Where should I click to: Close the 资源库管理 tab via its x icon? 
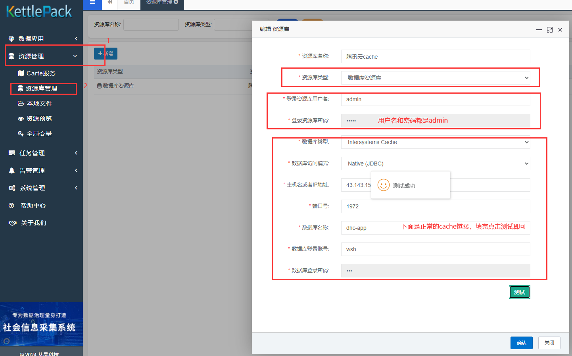click(x=176, y=2)
